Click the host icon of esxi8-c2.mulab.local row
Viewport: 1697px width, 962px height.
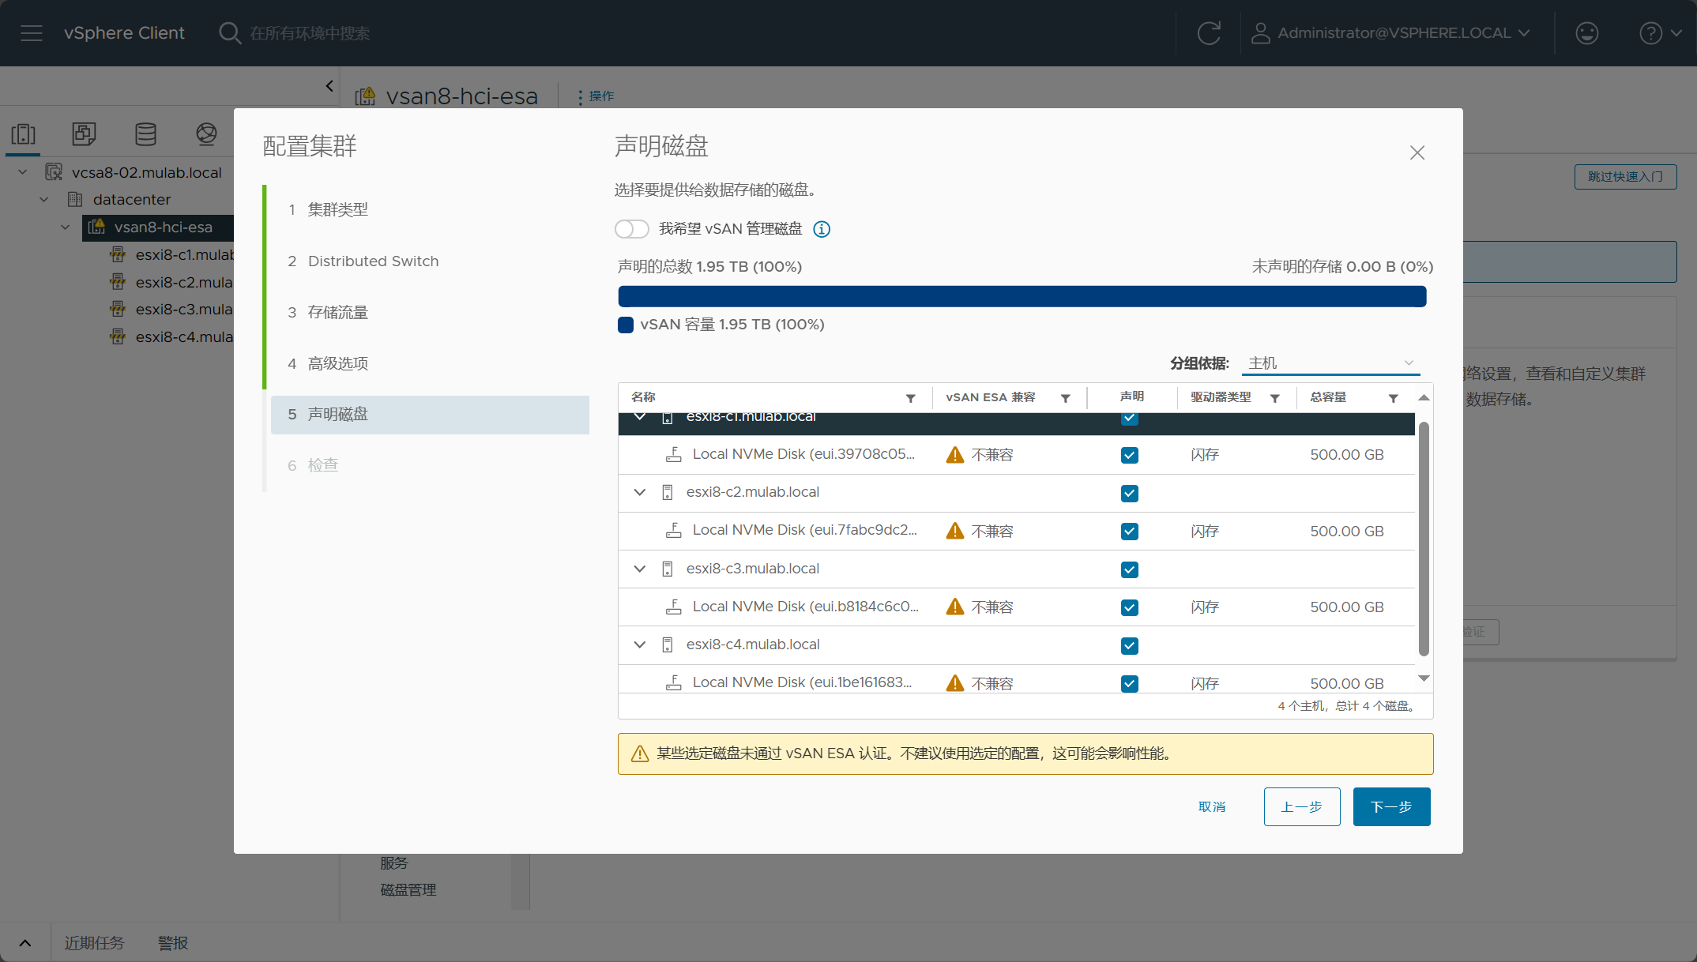668,493
